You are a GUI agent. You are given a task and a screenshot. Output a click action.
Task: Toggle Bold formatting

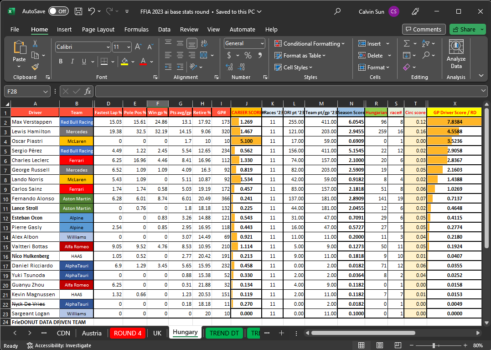coord(61,62)
